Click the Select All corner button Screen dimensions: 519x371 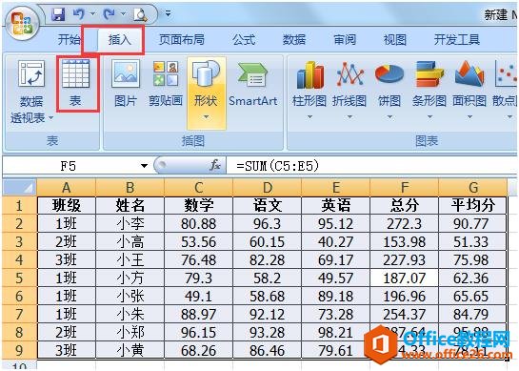(19, 188)
